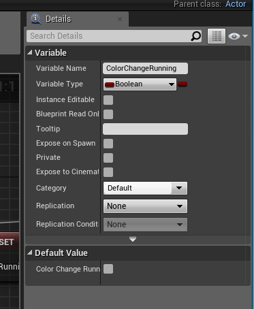This screenshot has height=309, width=254.
Task: Click the magnifier icon in Search Details
Action: [196, 36]
